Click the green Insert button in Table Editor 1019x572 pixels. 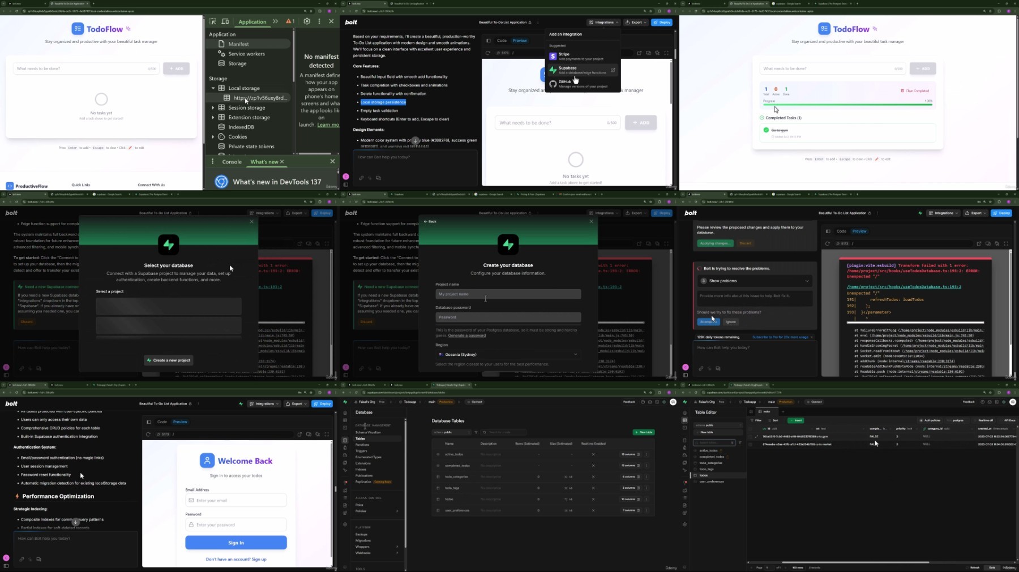click(x=795, y=420)
